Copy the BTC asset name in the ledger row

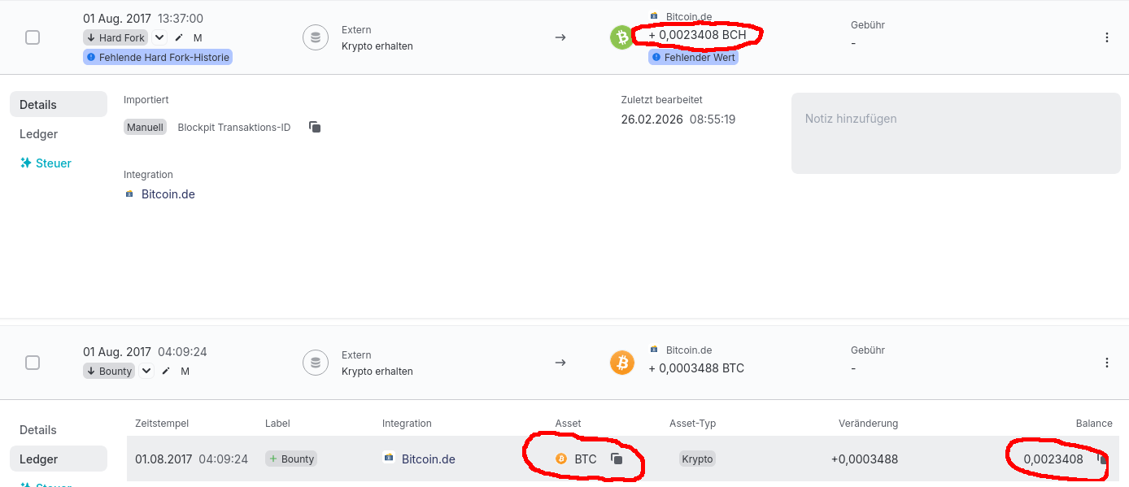(x=617, y=459)
